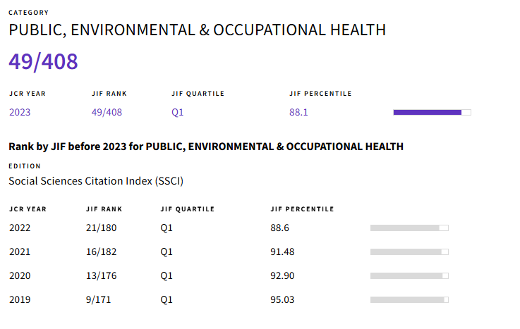The height and width of the screenshot is (329, 520).
Task: Click the 49/408 JIF rank link
Action: [107, 112]
